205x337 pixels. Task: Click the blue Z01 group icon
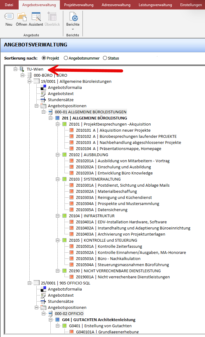[57, 118]
